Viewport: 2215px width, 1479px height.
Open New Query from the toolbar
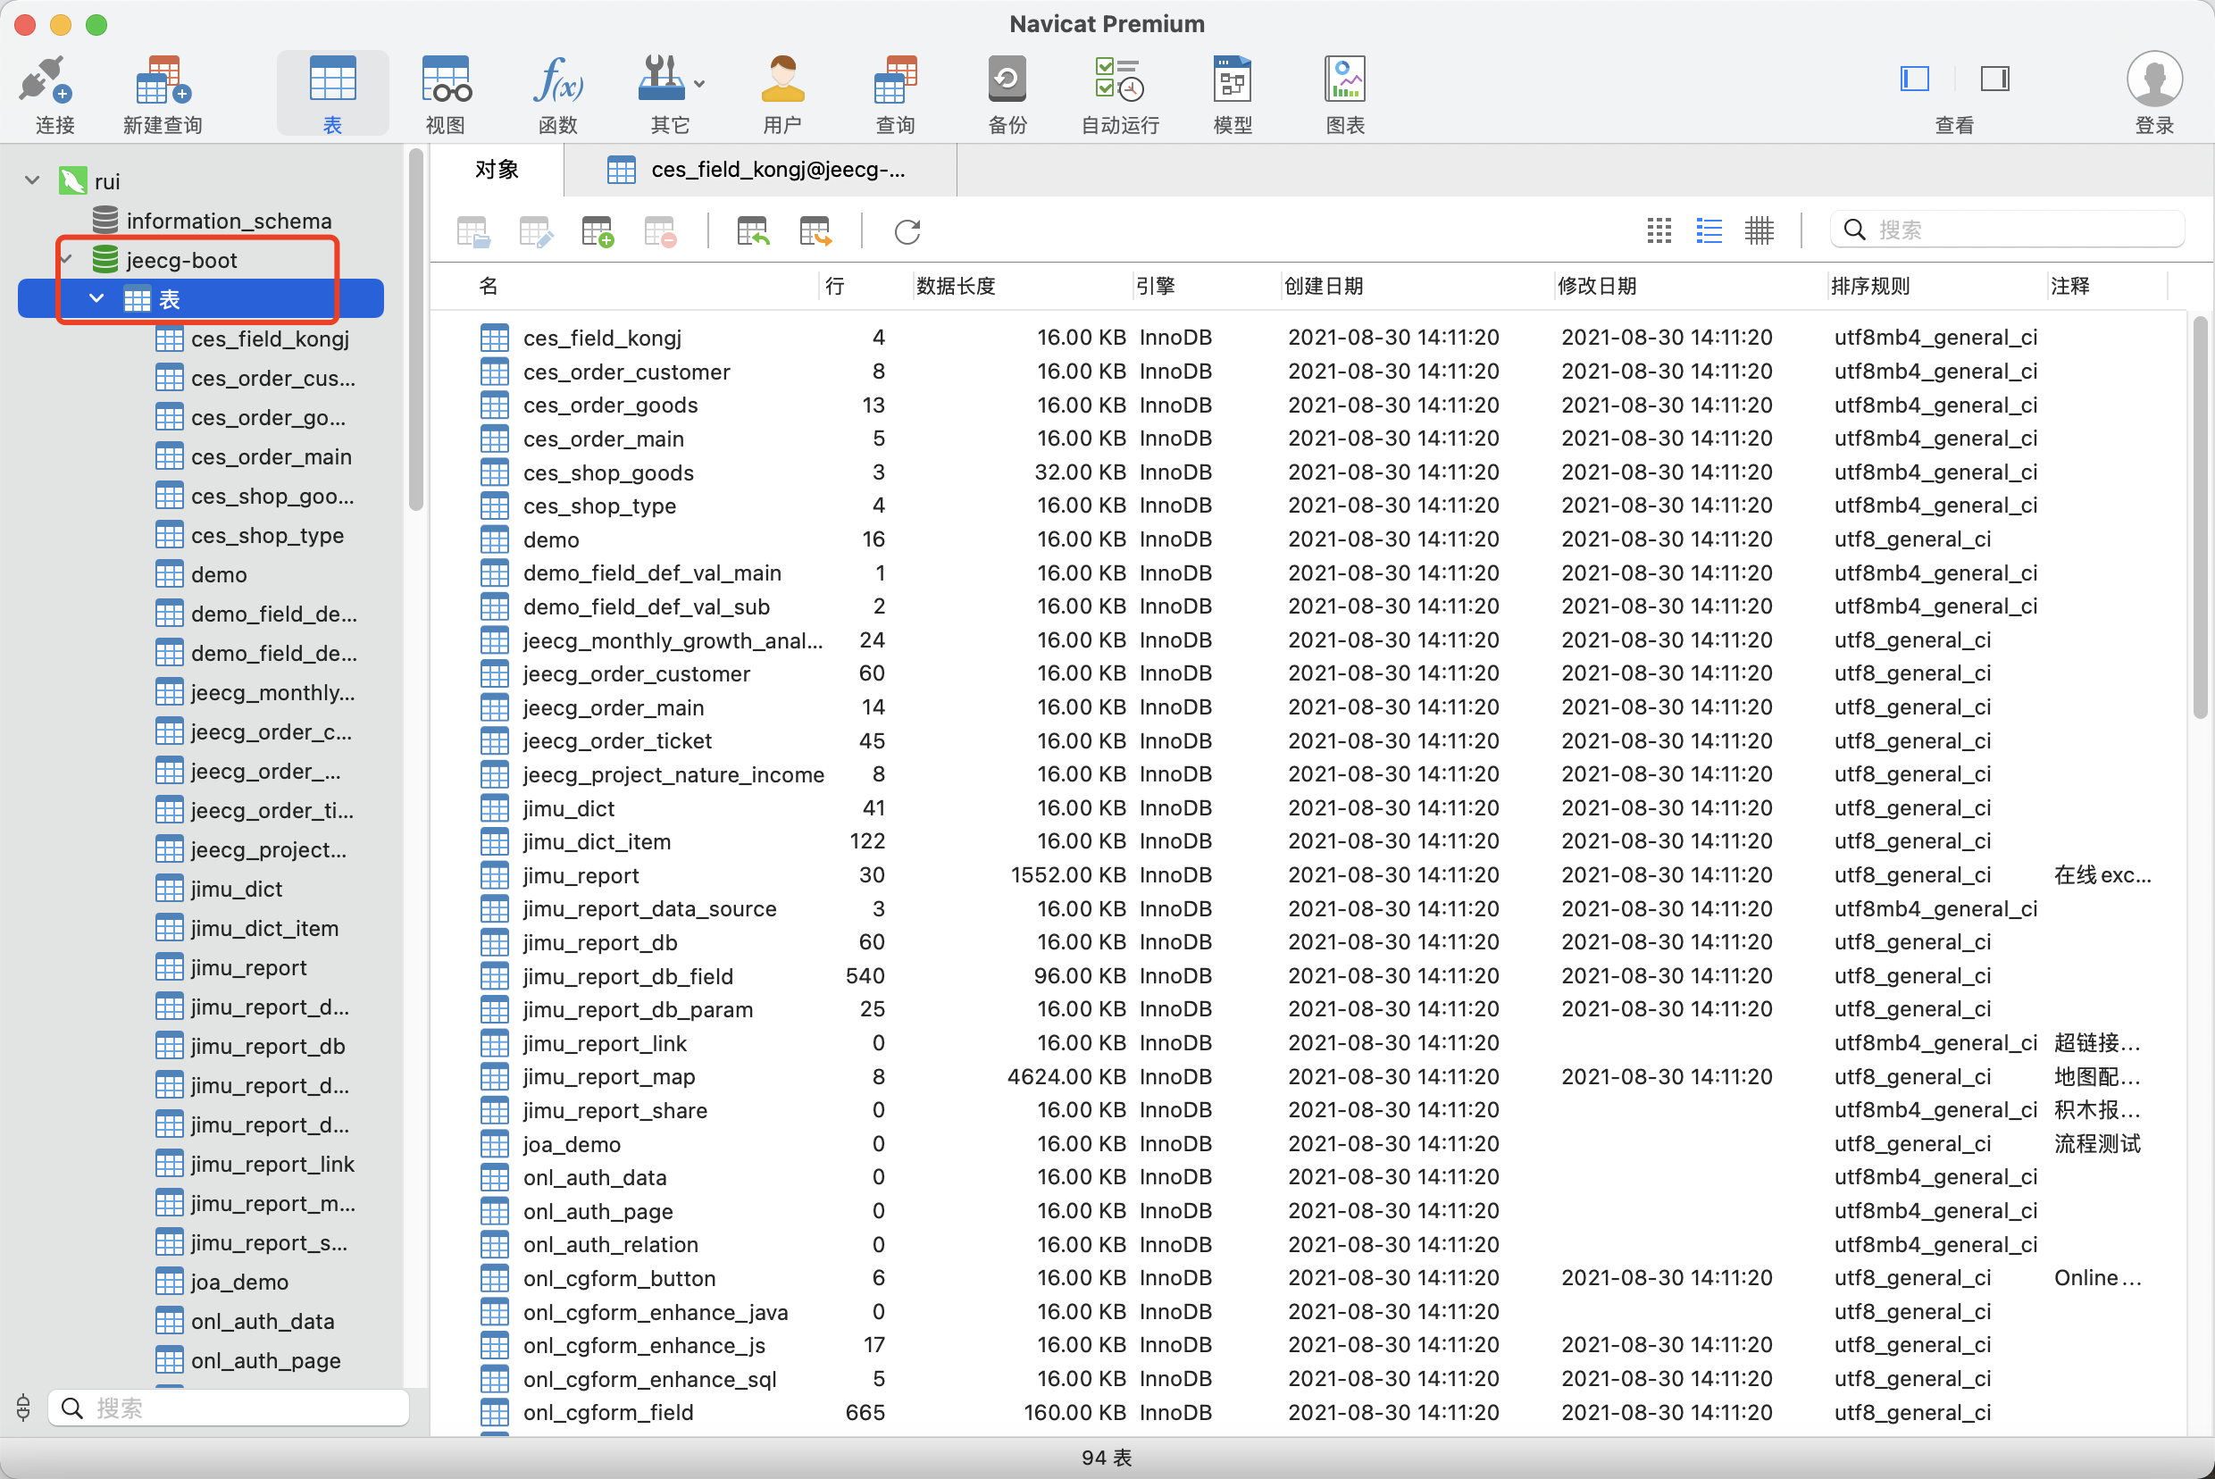(x=163, y=80)
